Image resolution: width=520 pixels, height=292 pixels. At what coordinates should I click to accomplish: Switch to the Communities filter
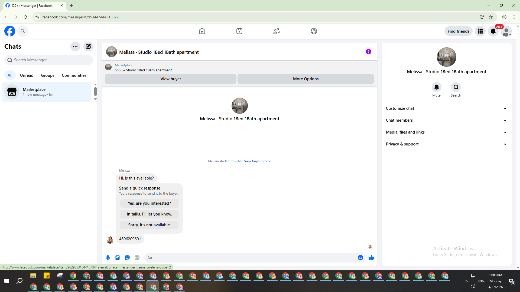pyautogui.click(x=74, y=75)
